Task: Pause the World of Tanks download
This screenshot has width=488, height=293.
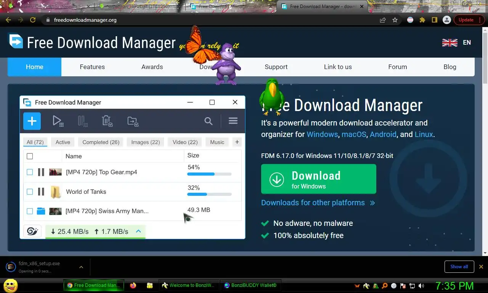Action: pos(41,192)
